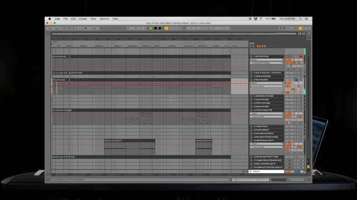
Task: Jump to the previous locator arrow
Action: click(250, 46)
